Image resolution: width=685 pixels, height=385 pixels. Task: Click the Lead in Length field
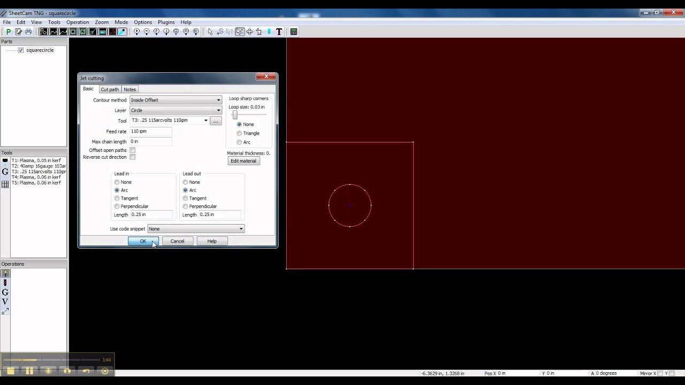click(151, 214)
